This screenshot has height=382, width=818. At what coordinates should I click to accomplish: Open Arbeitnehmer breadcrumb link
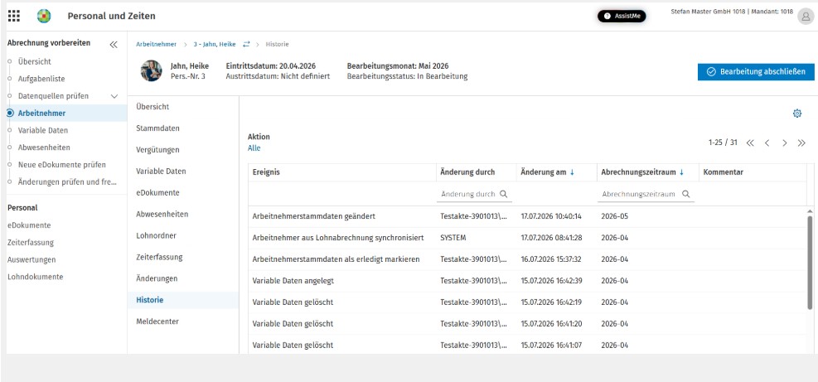156,45
